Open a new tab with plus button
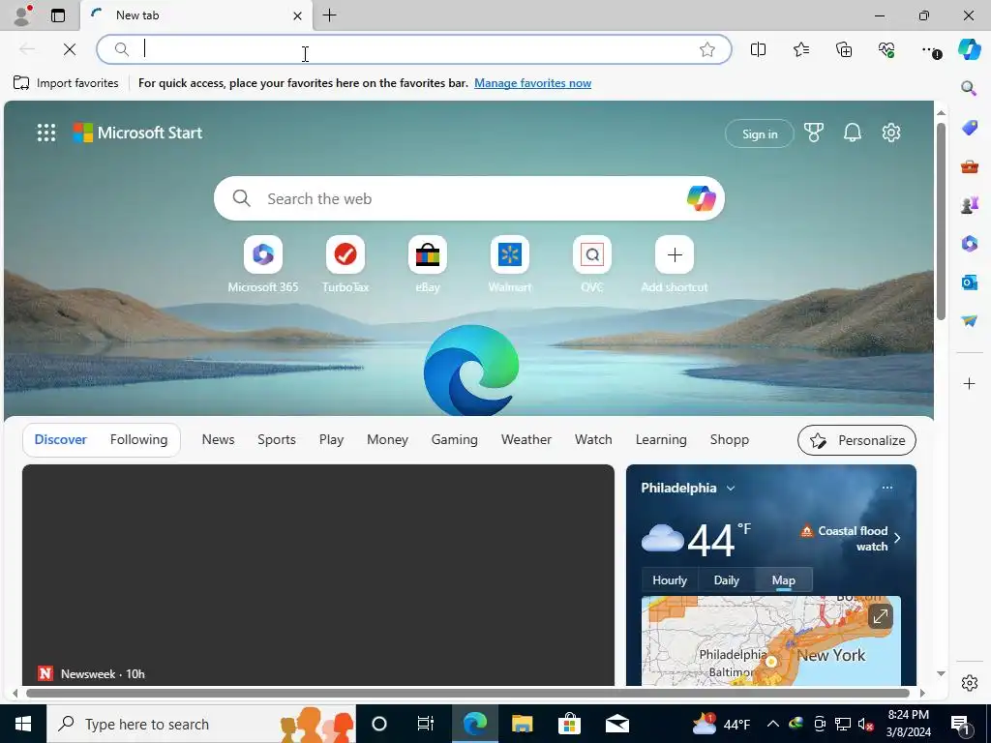The image size is (991, 743). pyautogui.click(x=329, y=15)
